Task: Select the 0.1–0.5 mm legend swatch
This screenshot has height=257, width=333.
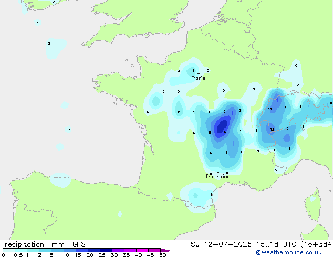Action: point(9,250)
